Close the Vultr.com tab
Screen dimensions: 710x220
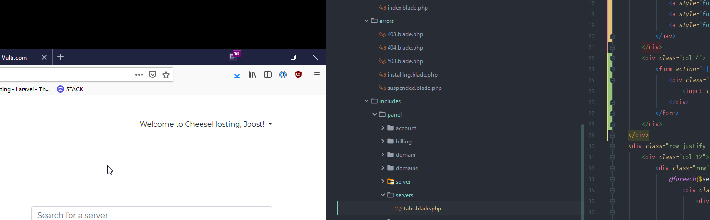tap(44, 57)
